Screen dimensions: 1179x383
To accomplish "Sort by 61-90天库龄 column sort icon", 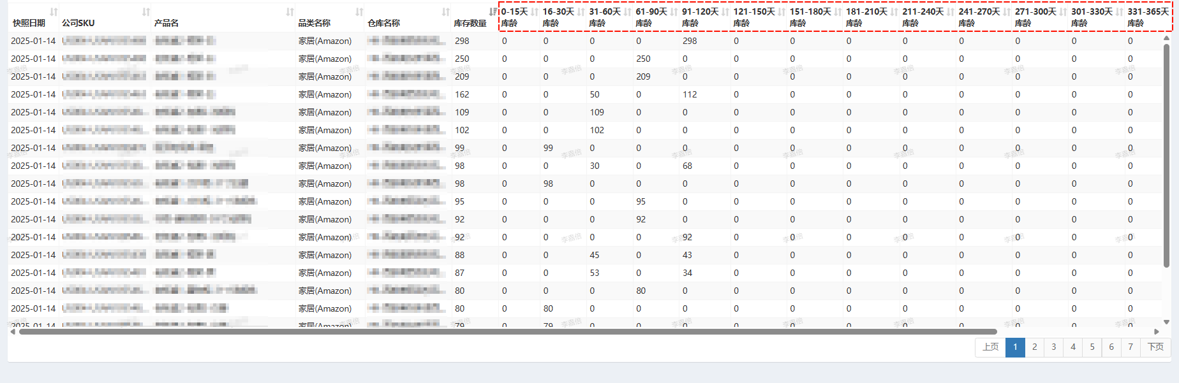I will pyautogui.click(x=674, y=12).
